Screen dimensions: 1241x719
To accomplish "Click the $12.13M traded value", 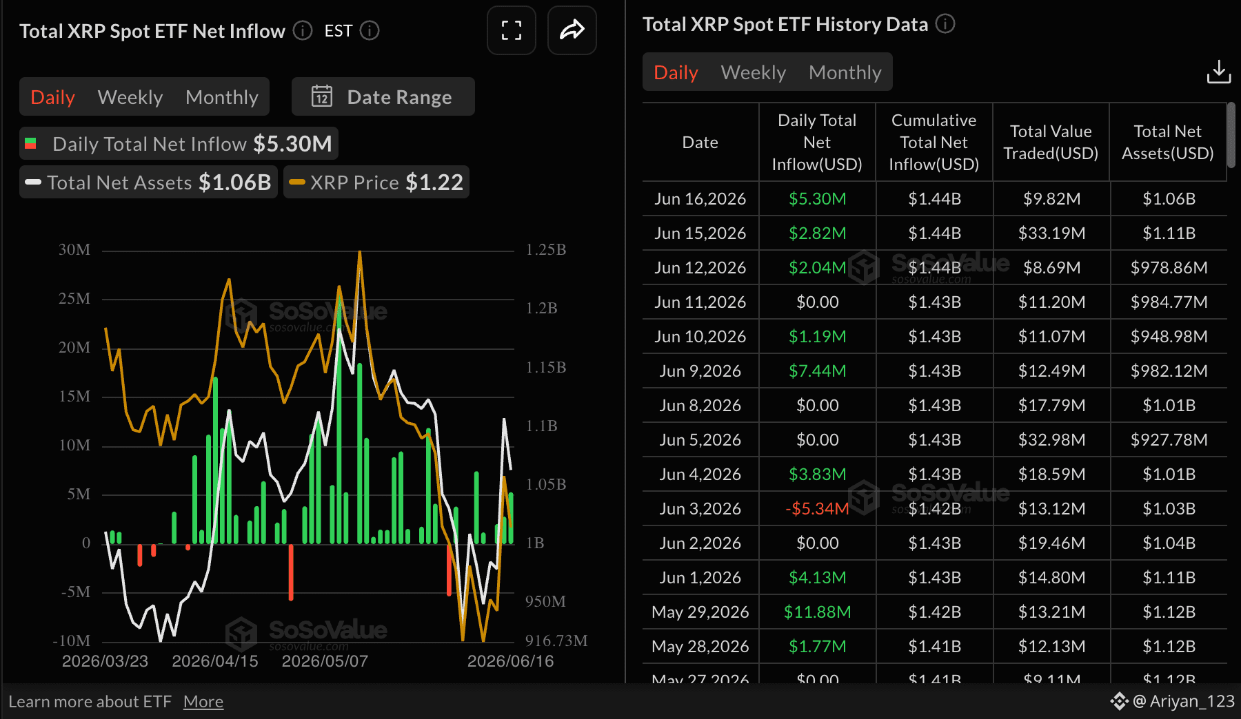I will point(1052,647).
